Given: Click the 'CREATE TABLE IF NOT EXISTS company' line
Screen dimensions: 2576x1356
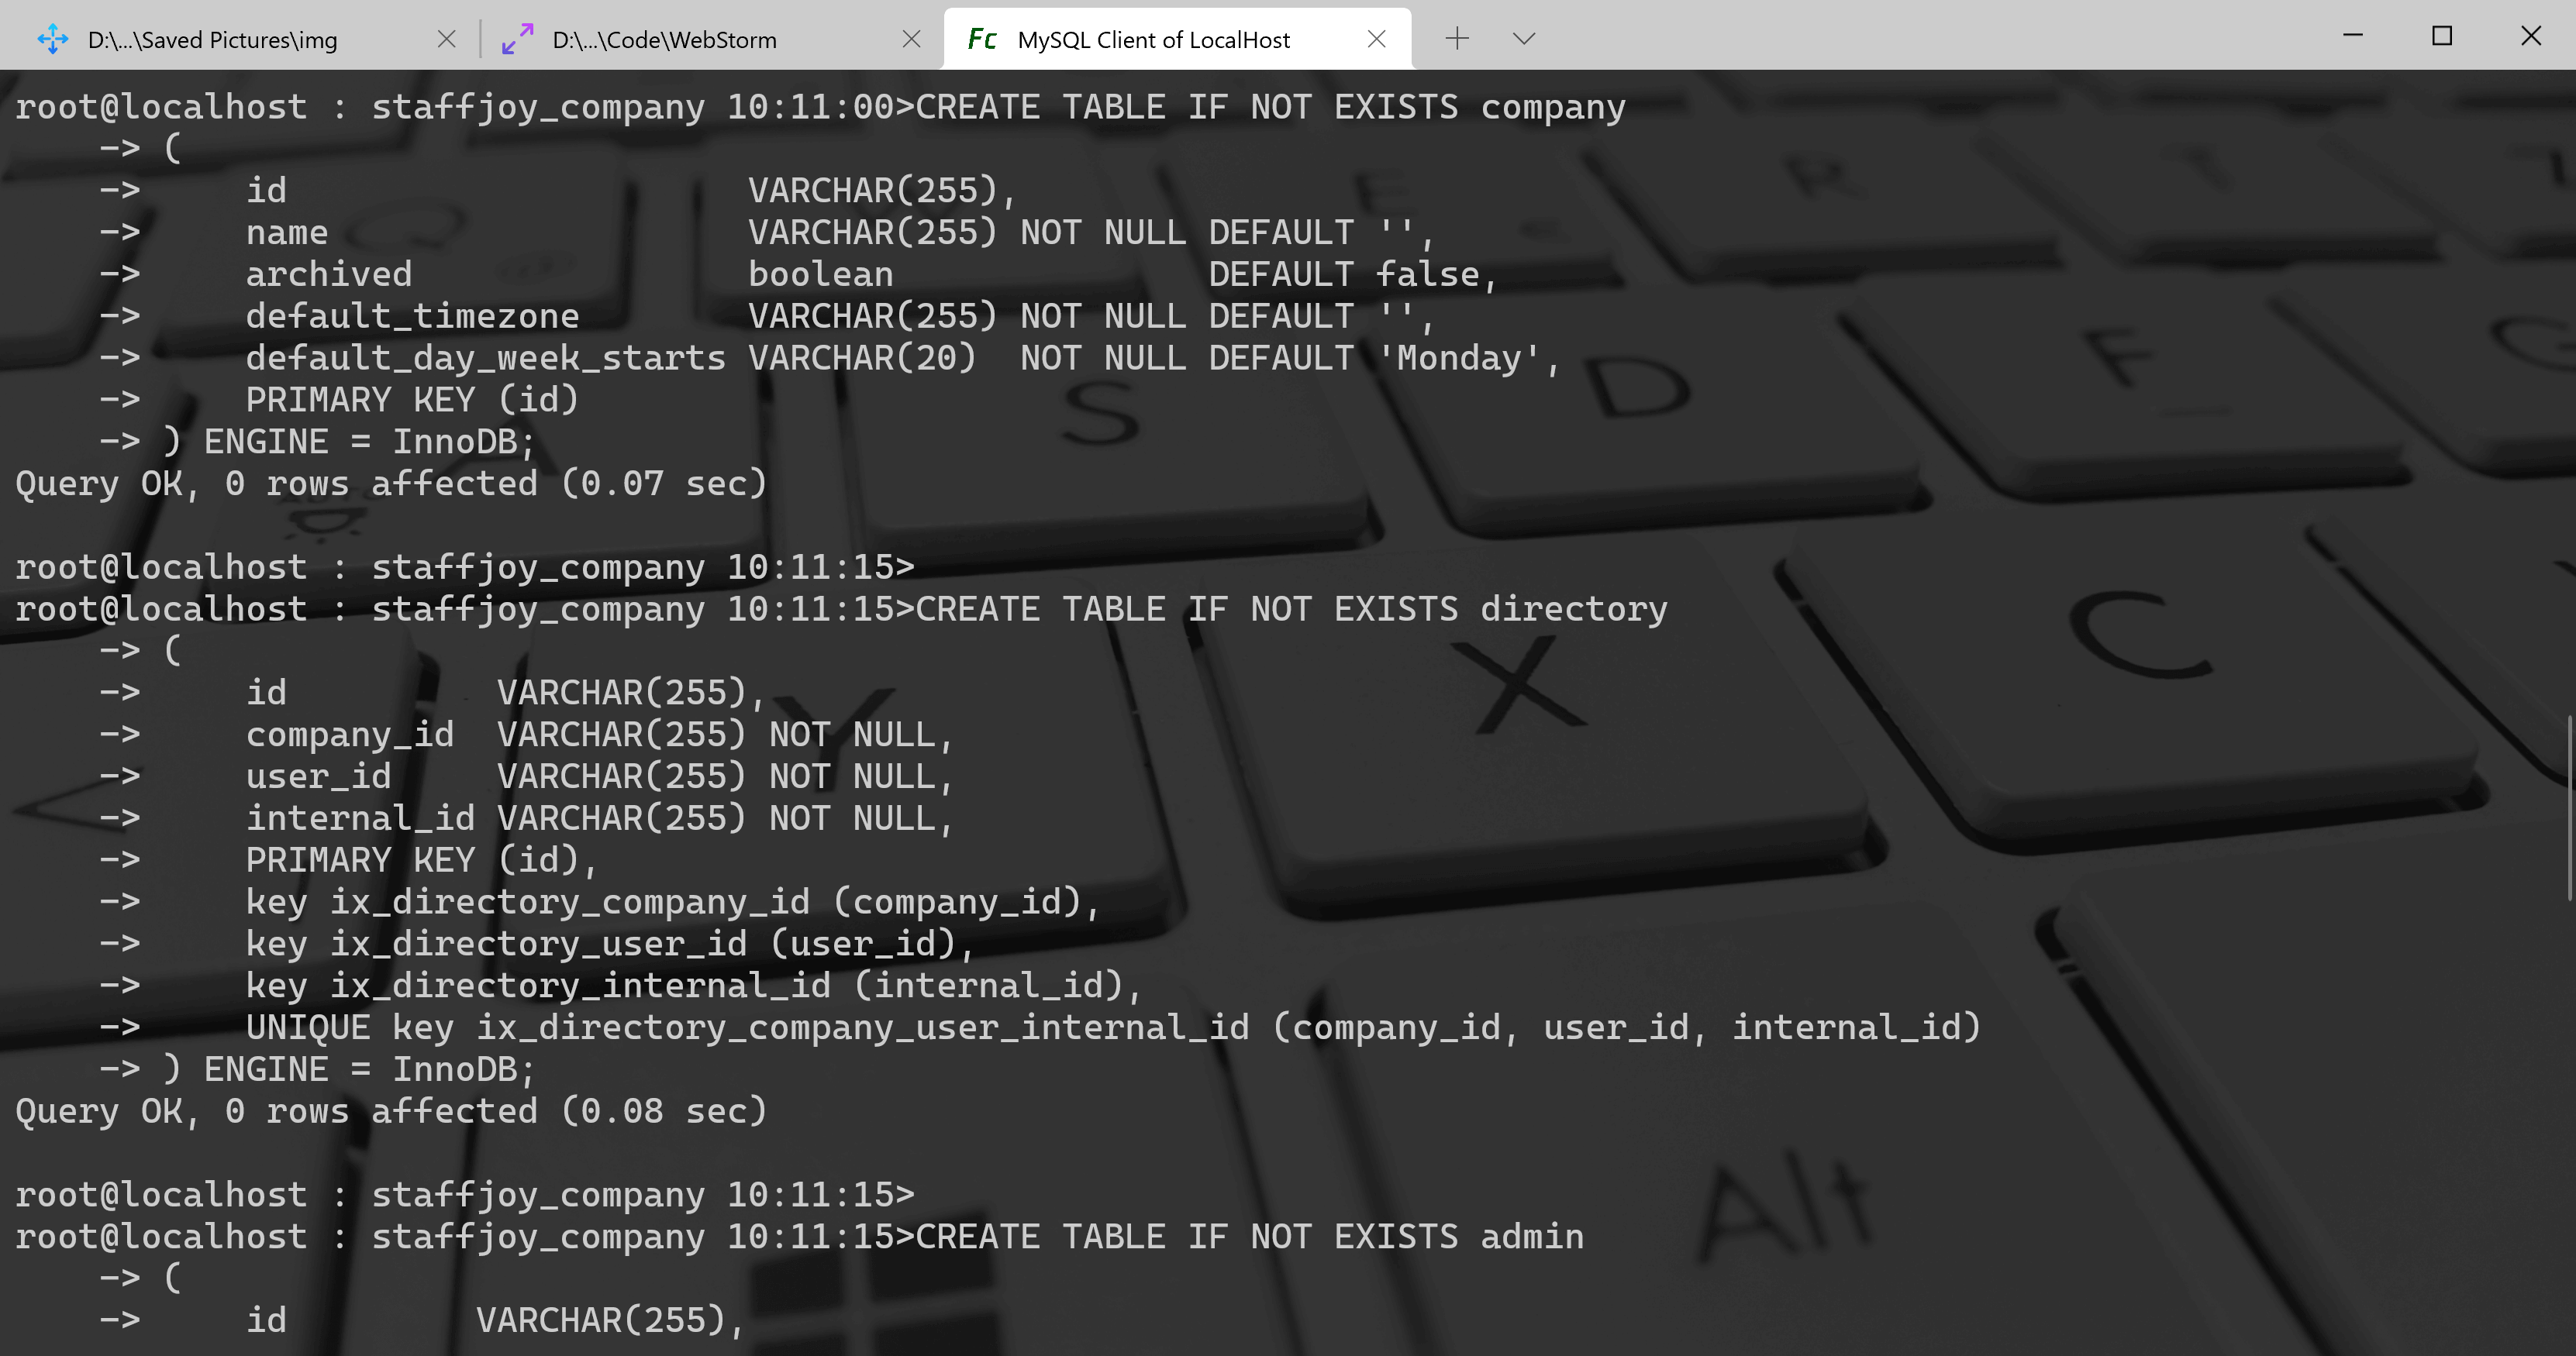Looking at the screenshot, I should (x=1270, y=107).
